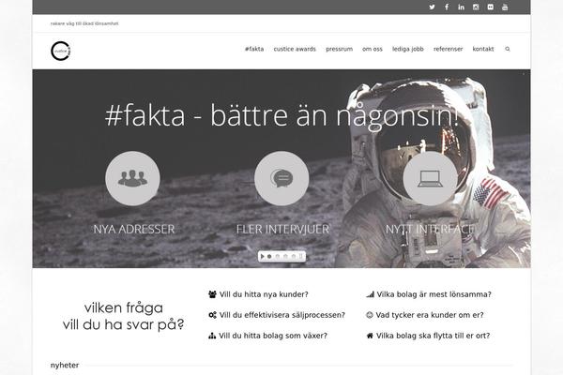Screen dimensions: 563x375
Task: Click the 'vilken fråga vill du ha svar på?' text
Action: point(123,316)
